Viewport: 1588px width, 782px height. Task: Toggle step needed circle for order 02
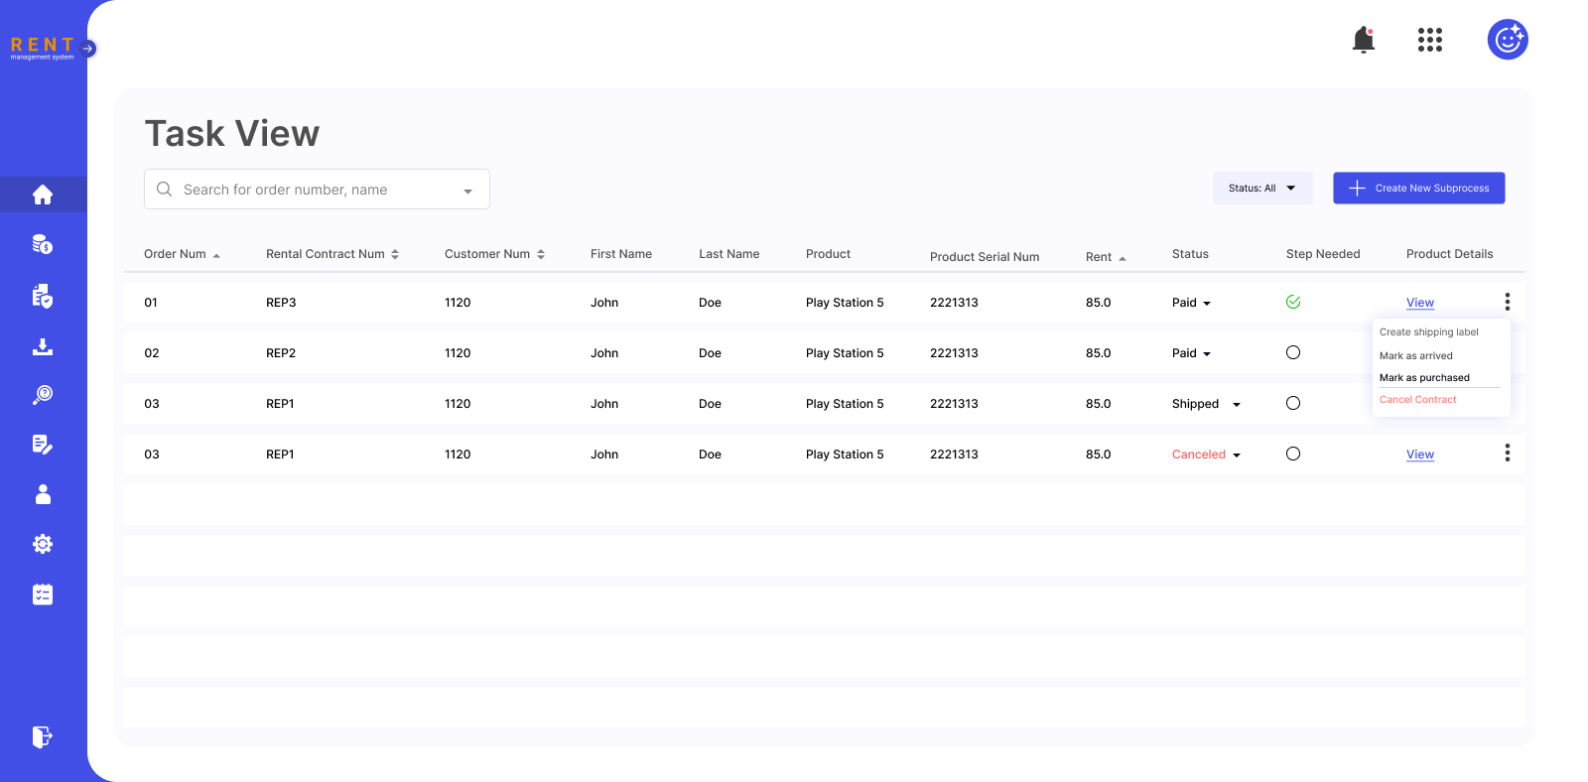click(x=1292, y=352)
